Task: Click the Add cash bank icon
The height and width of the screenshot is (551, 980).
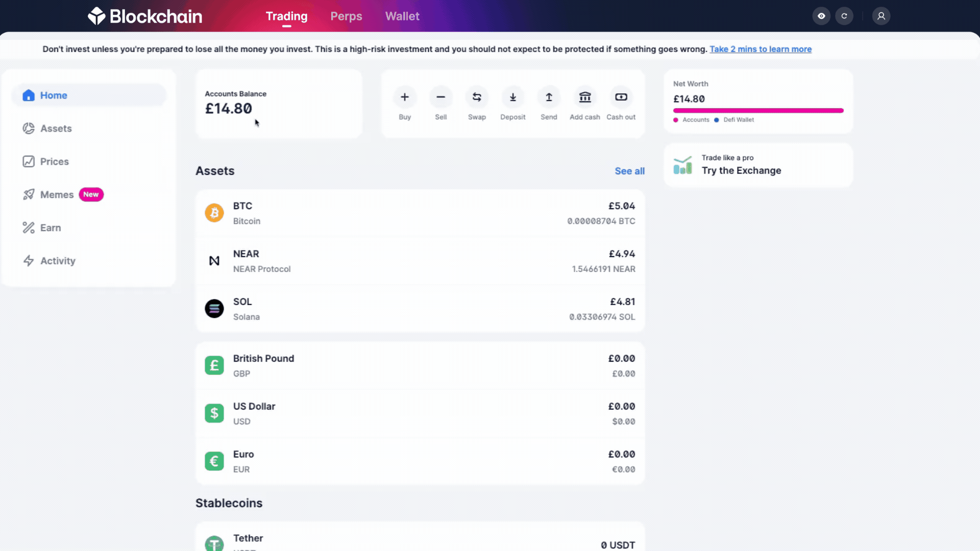Action: pos(585,97)
